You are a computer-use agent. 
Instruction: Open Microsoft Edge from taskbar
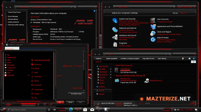[71, 109]
